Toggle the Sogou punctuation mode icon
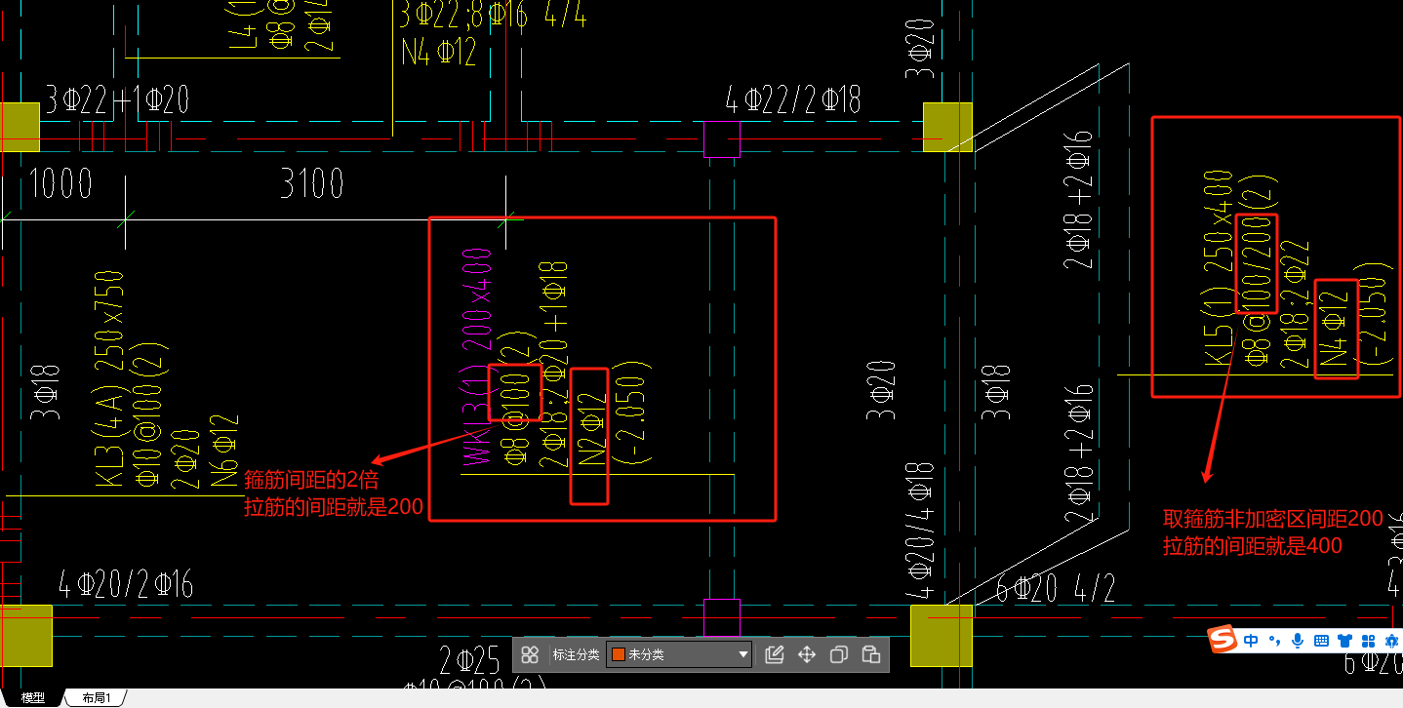The image size is (1403, 708). (x=1274, y=641)
